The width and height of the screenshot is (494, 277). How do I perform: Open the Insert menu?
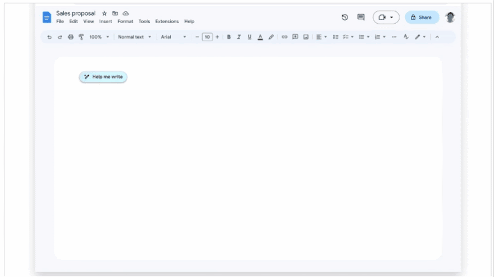click(x=106, y=21)
